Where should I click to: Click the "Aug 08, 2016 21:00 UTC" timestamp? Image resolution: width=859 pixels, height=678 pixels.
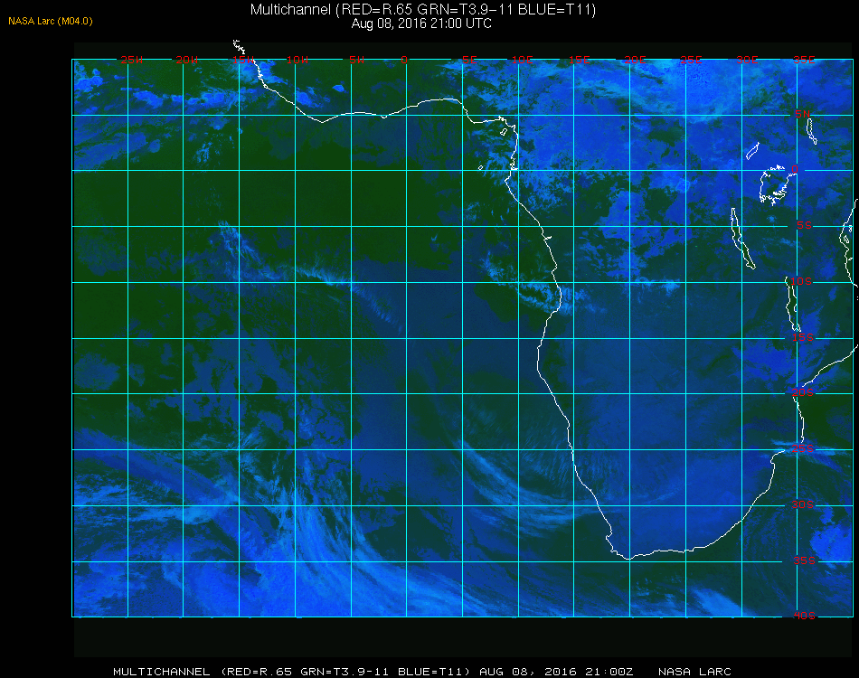(421, 24)
